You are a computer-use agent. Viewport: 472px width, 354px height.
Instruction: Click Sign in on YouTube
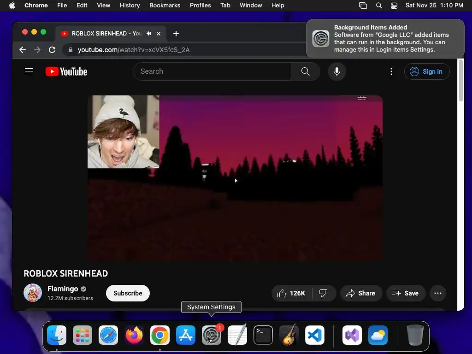coord(427,71)
